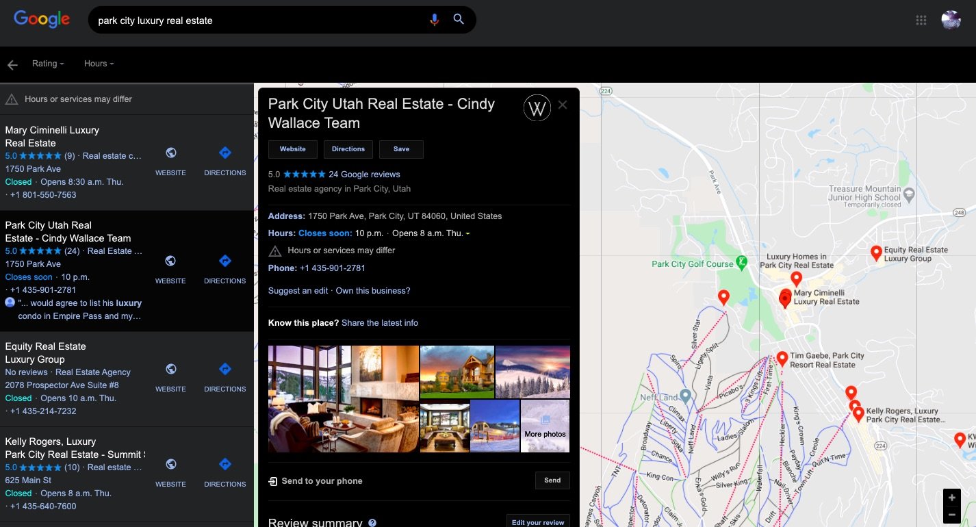Image resolution: width=976 pixels, height=527 pixels.
Task: Open the Google apps grid
Action: [x=921, y=20]
